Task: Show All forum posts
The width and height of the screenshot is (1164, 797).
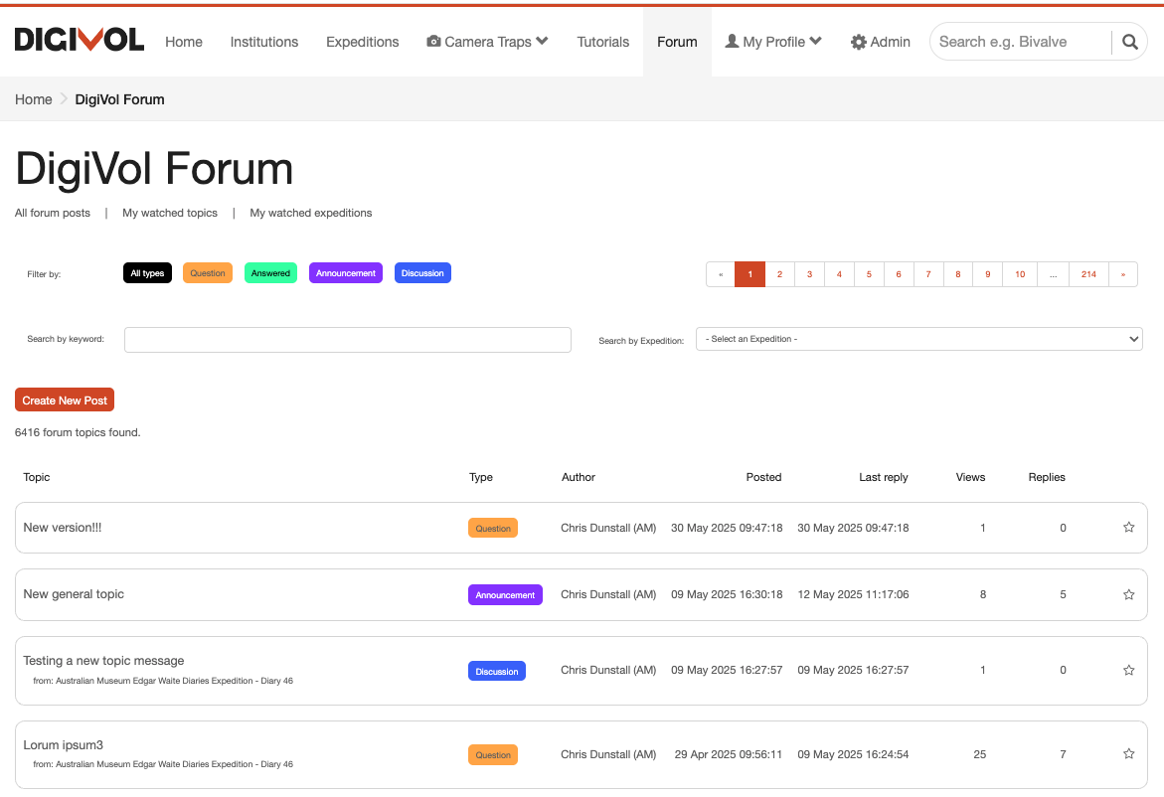Action: pos(53,213)
